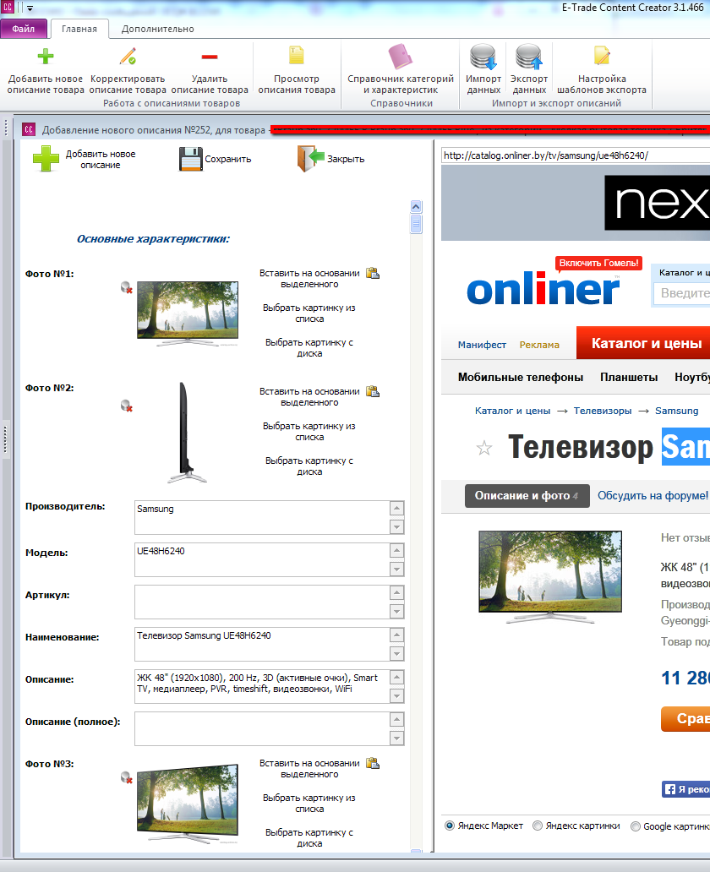Click the down arrow of Наименование field

pos(396,653)
